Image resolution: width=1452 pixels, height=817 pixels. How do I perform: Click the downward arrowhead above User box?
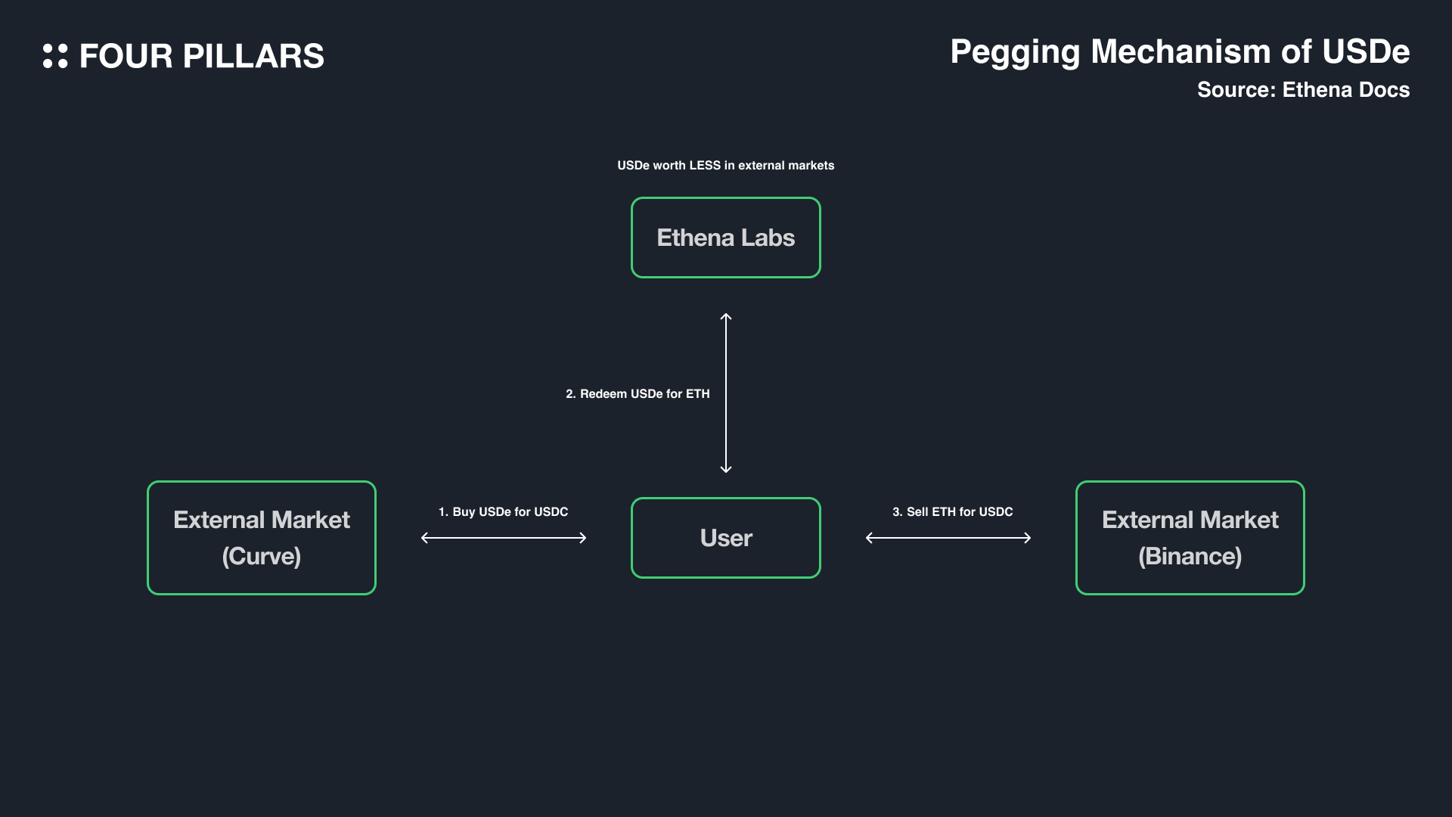point(726,470)
